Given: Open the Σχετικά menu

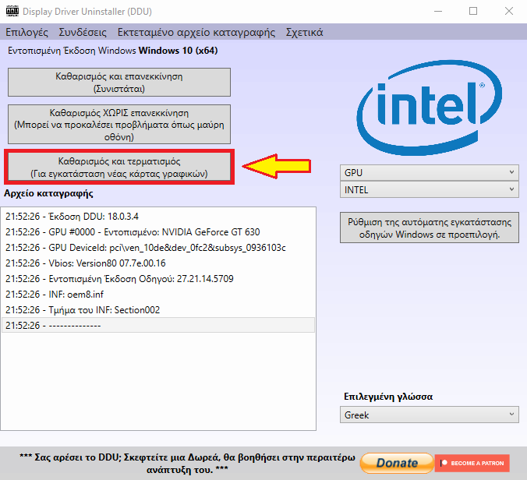Looking at the screenshot, I should (x=304, y=32).
